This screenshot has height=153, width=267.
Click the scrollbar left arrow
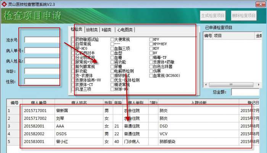coord(206,84)
